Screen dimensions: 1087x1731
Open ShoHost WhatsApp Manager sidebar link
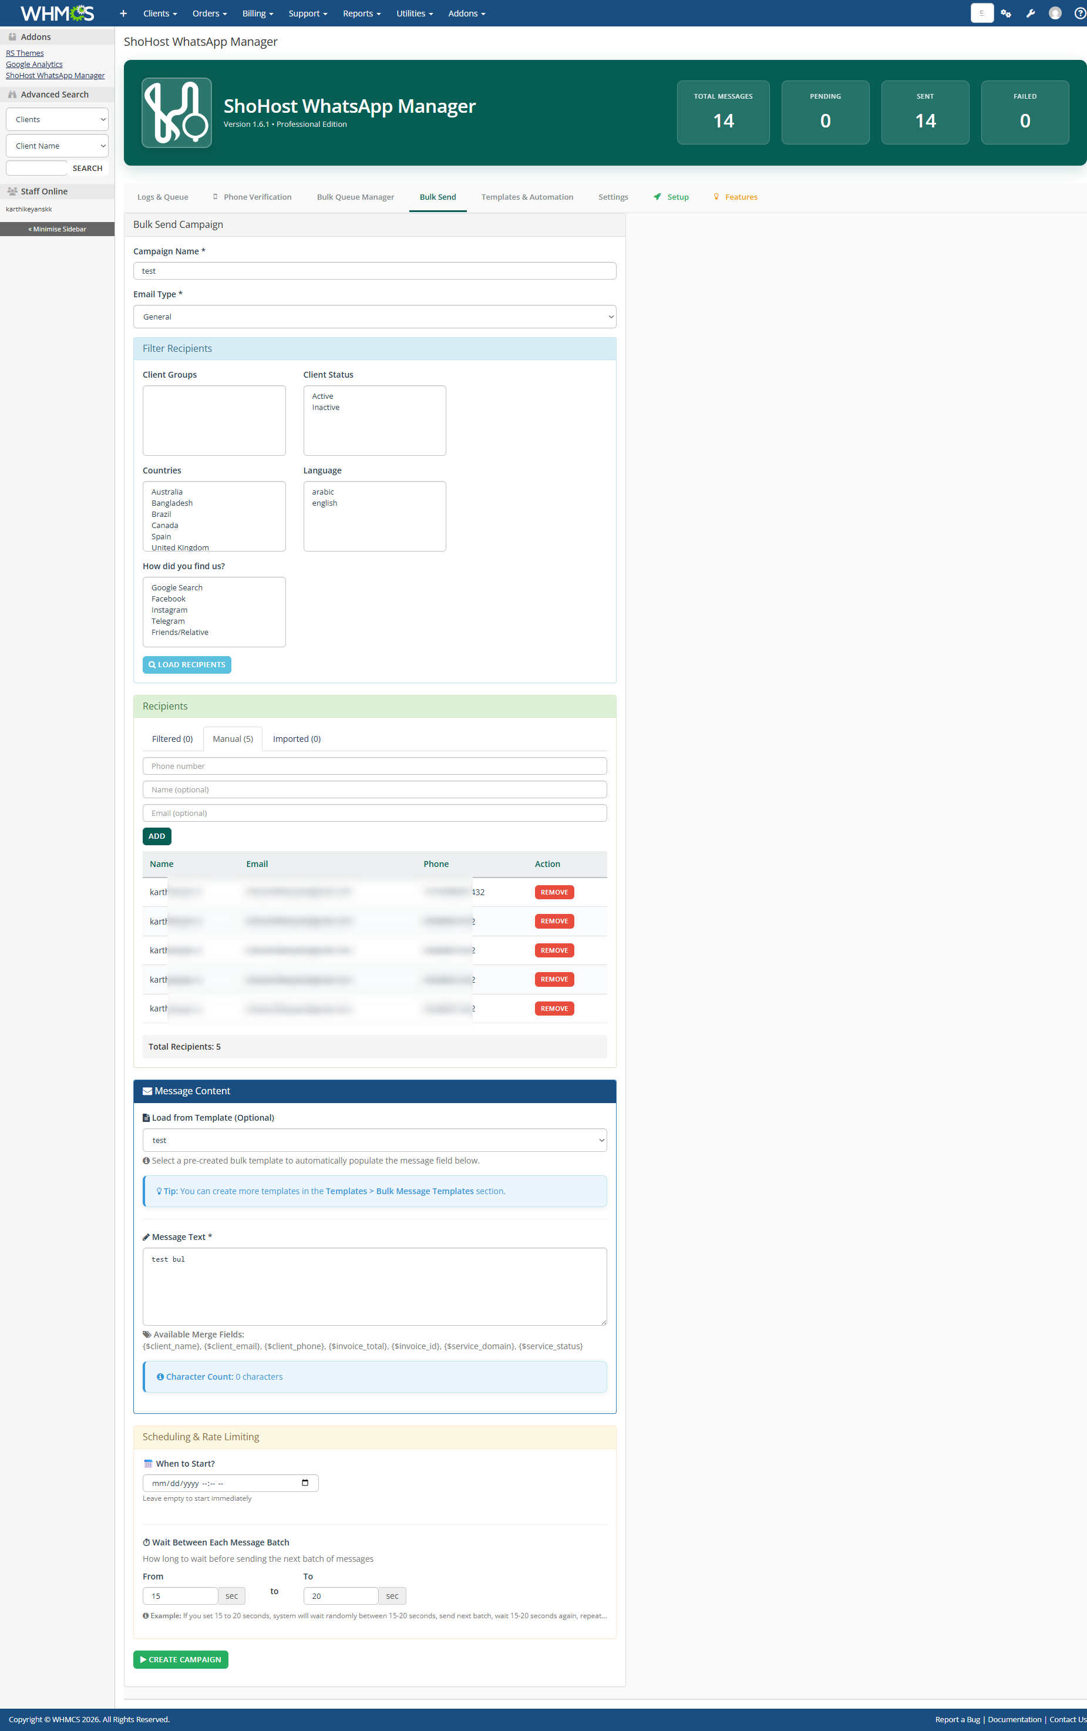55,76
